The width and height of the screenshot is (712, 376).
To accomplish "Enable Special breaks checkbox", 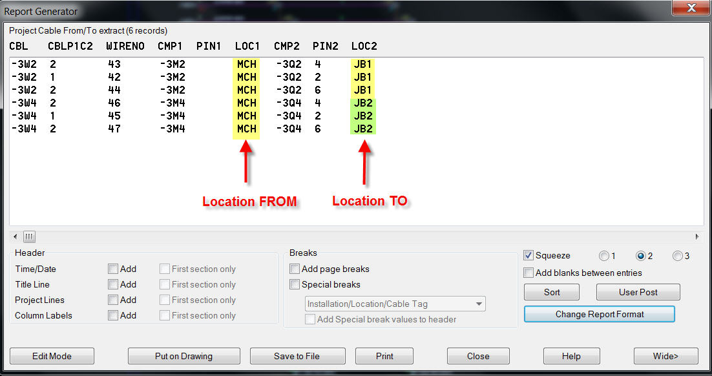I will (x=295, y=284).
